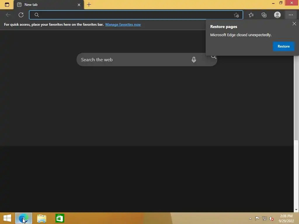Open File Explorer from taskbar
Screen dimensions: 299x224
[41, 218]
